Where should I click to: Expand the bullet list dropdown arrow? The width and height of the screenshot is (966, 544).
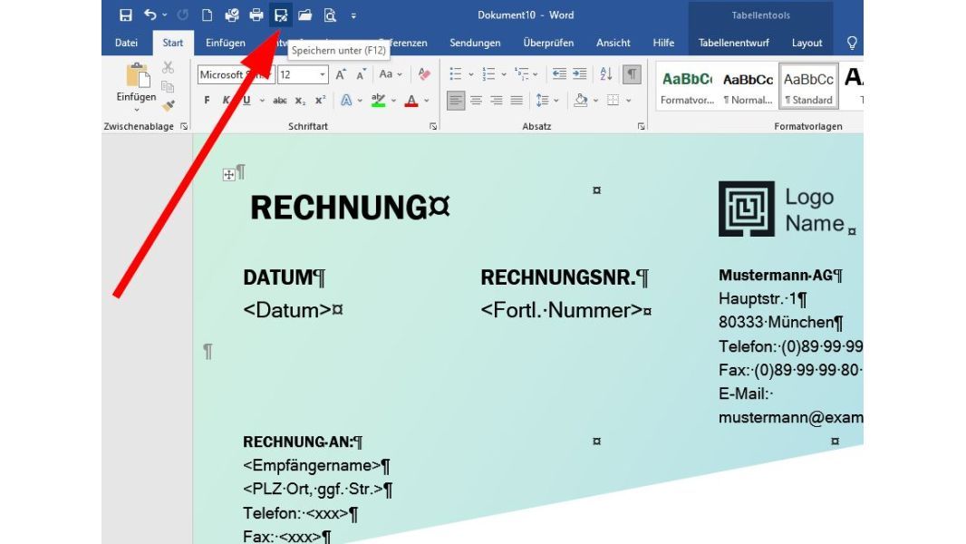pyautogui.click(x=471, y=75)
